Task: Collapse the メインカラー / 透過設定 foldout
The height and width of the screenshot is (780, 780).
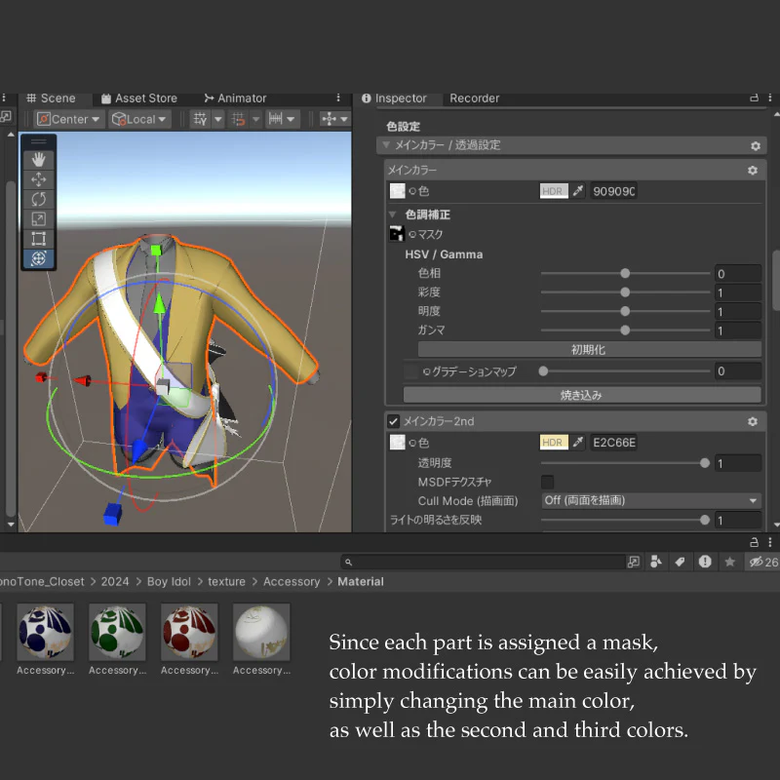Action: [x=386, y=145]
